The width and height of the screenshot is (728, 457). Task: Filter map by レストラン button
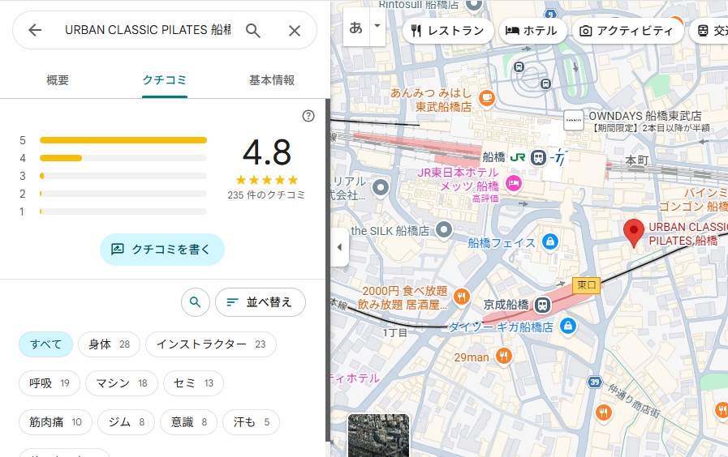point(447,31)
